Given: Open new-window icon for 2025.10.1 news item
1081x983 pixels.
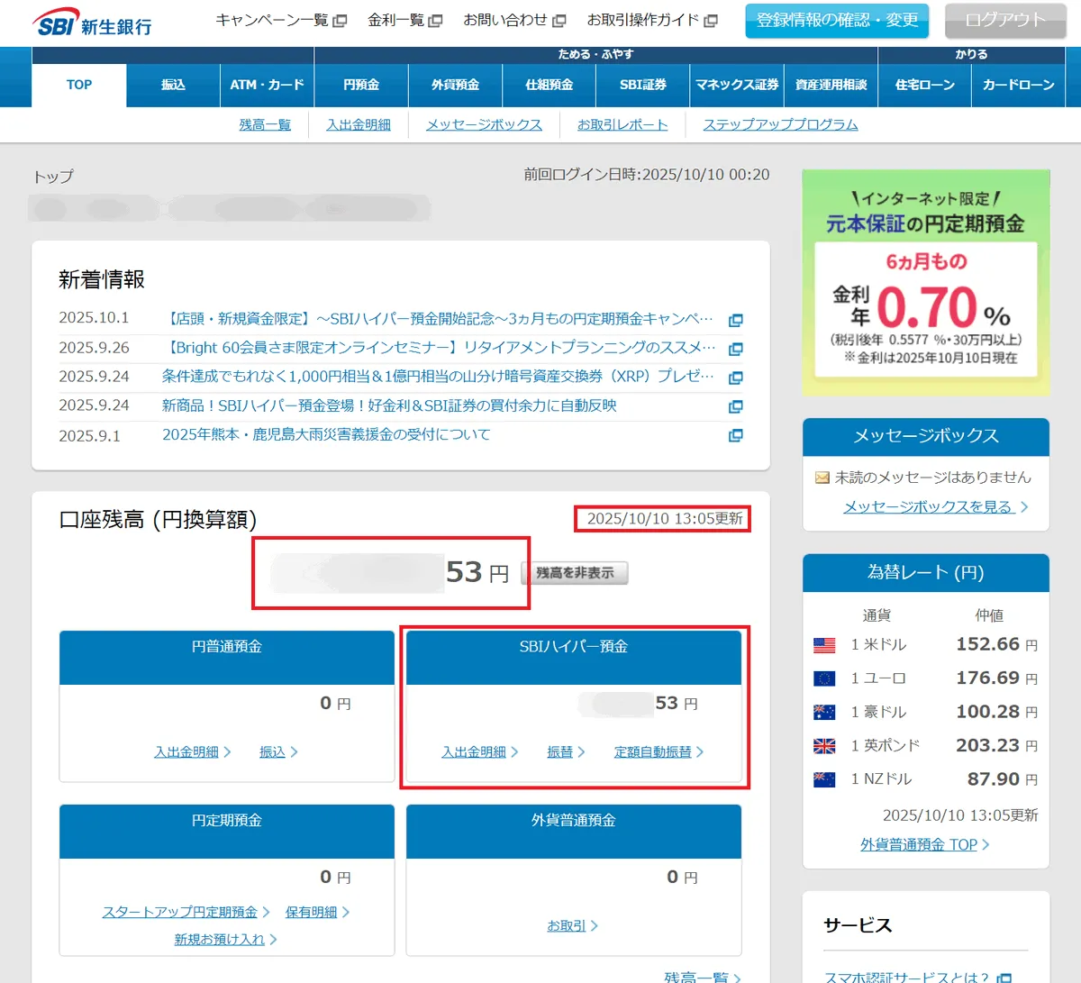Looking at the screenshot, I should point(735,320).
